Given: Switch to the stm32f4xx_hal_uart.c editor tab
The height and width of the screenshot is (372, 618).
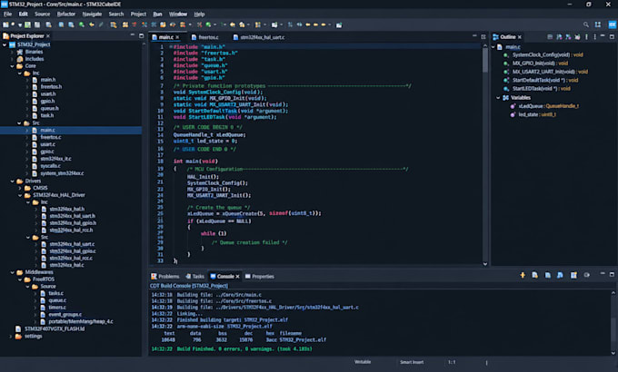Looking at the screenshot, I should [x=258, y=37].
